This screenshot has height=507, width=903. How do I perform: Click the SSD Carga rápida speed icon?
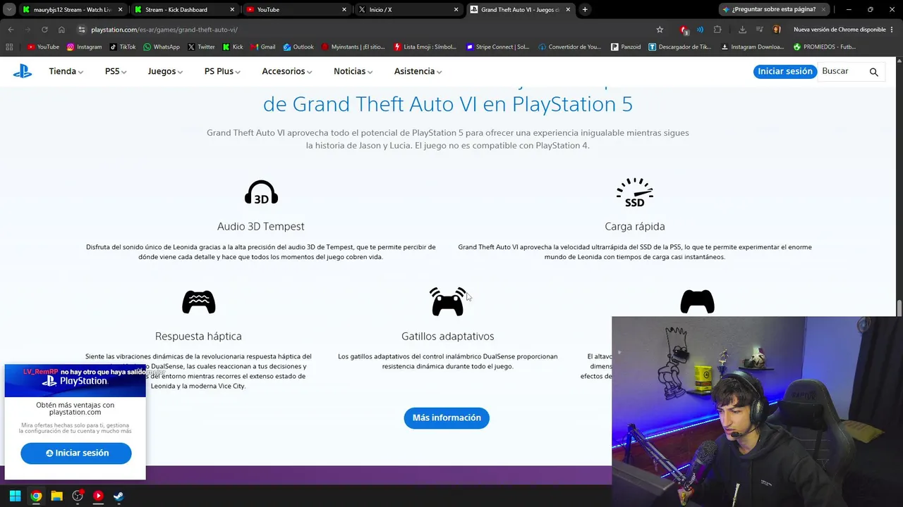pyautogui.click(x=635, y=192)
